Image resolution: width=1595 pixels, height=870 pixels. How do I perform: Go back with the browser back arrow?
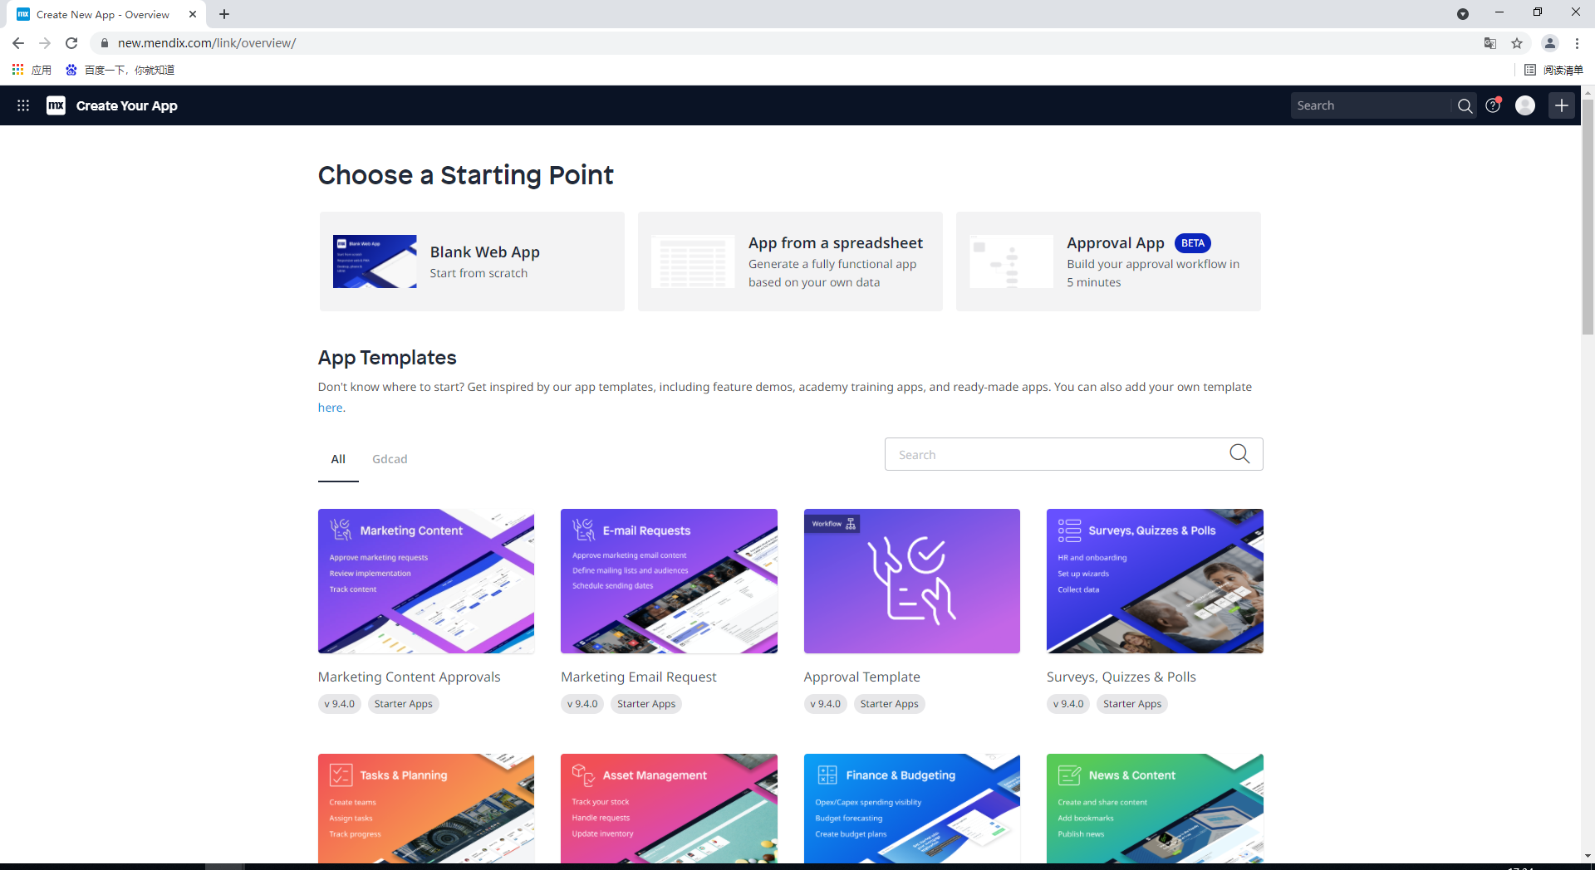click(18, 43)
